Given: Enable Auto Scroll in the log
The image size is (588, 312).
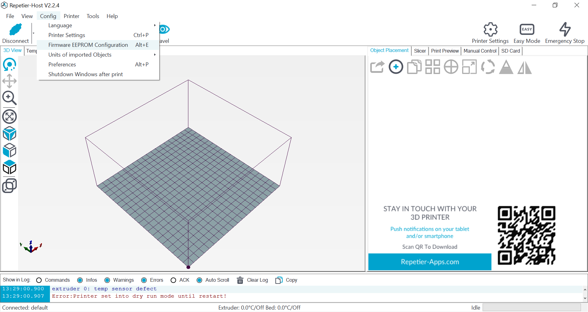Looking at the screenshot, I should 199,280.
